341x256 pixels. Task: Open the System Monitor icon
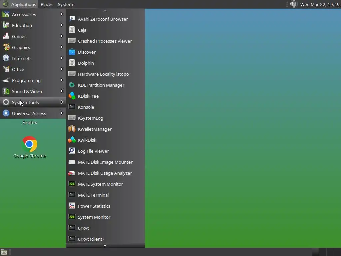click(x=72, y=217)
